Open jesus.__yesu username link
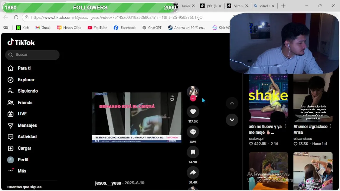Image resolution: width=340 pixels, height=191 pixels. tap(108, 183)
